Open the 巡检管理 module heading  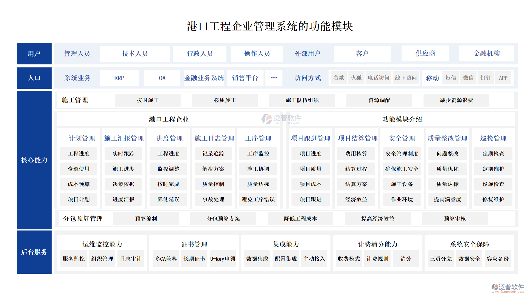click(493, 138)
